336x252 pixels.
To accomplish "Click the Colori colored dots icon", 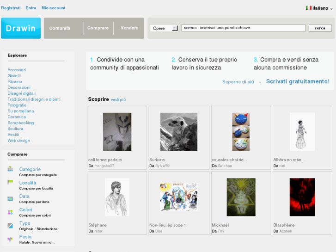I will pos(10,212).
